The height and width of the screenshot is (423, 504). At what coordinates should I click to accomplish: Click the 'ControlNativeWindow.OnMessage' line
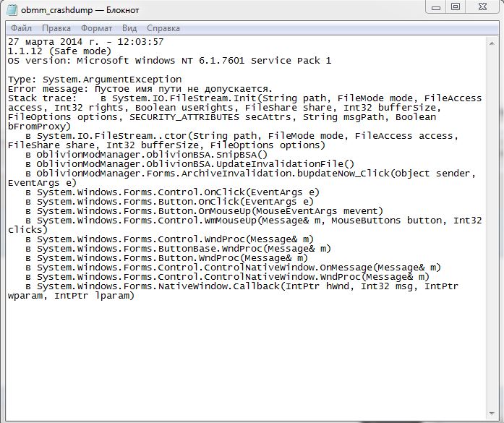click(233, 267)
